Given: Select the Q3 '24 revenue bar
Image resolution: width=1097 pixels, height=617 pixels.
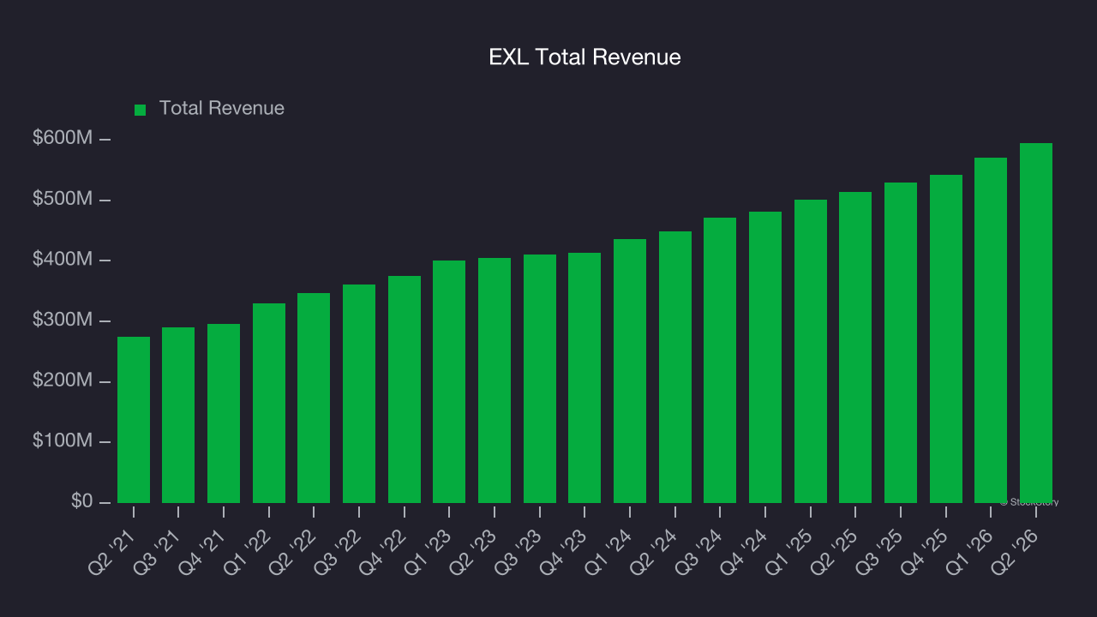Looking at the screenshot, I should [x=720, y=360].
